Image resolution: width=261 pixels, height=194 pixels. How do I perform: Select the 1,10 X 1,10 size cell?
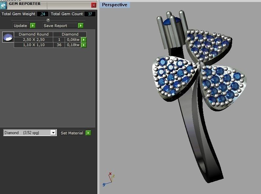click(33, 45)
